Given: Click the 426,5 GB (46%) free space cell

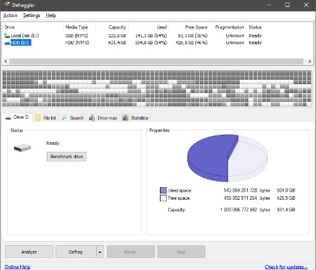Looking at the screenshot, I should pyautogui.click(x=191, y=43).
